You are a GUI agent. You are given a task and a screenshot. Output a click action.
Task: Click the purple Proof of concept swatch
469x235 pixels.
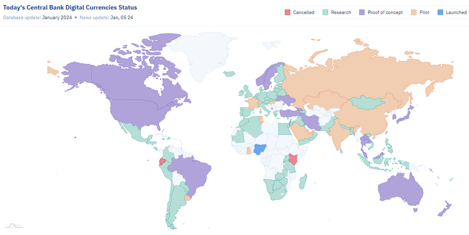(x=363, y=12)
